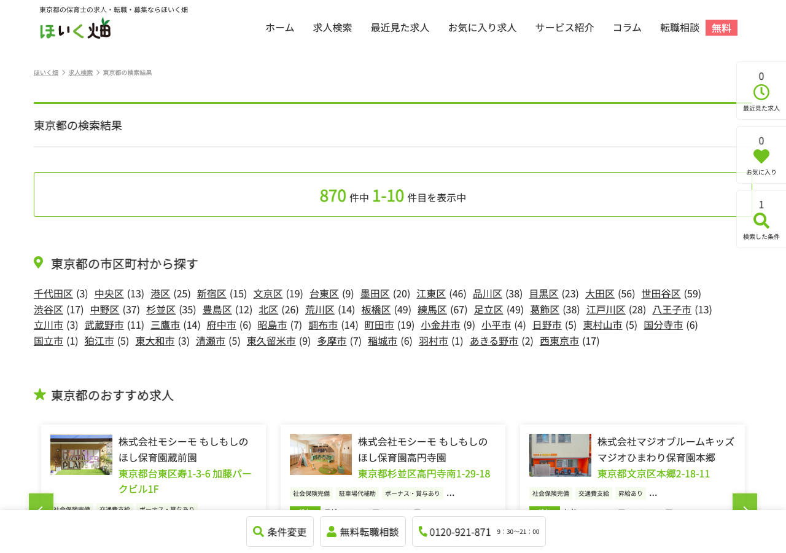The image size is (786, 553).
Task: Filter jobs by 武蔵野市
Action: [x=104, y=325]
